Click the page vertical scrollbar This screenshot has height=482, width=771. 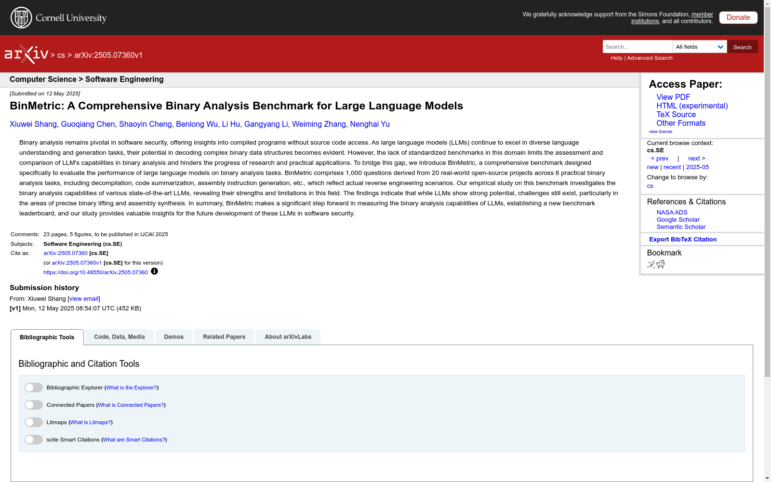coord(767,193)
